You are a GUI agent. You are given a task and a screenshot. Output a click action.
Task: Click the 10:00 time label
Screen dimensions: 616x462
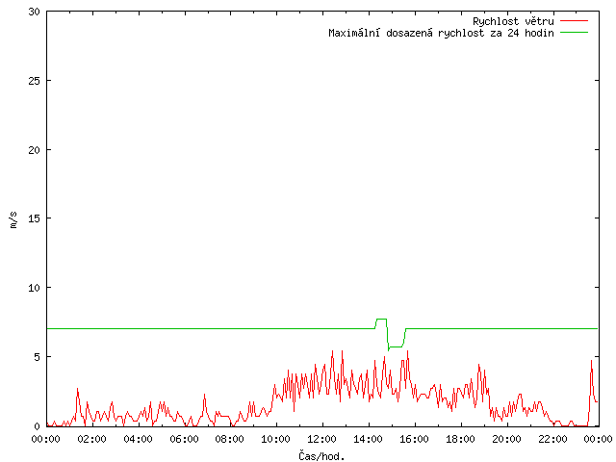point(276,439)
